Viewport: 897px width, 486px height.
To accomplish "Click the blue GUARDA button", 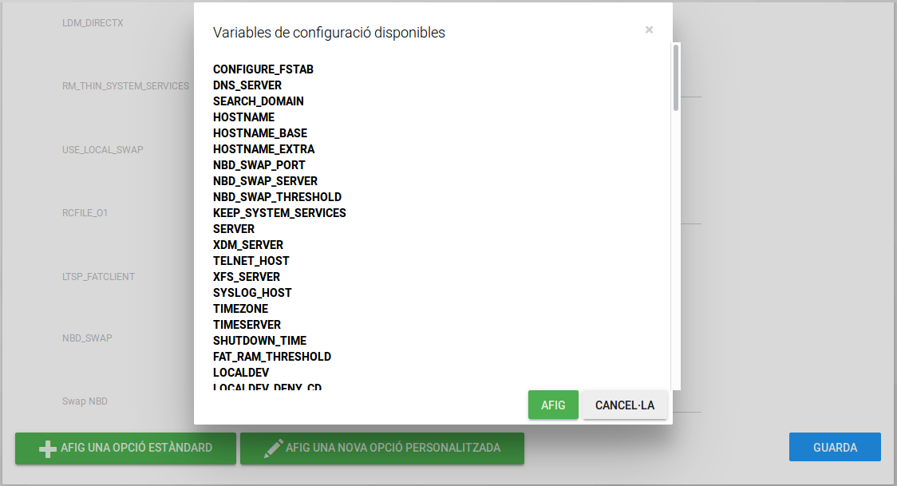I will 835,448.
